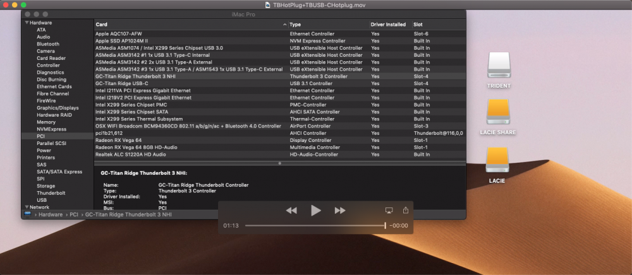Select the Apple SSD AP1024M II row
The height and width of the screenshot is (275, 632).
click(280, 41)
